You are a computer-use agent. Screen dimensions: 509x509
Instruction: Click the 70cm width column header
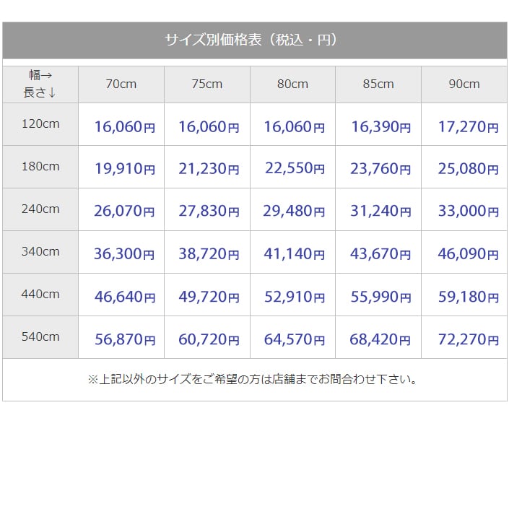121,84
